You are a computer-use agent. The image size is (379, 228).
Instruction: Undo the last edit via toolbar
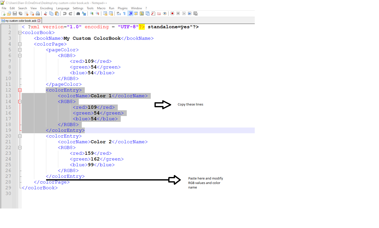pyautogui.click(x=65, y=13)
